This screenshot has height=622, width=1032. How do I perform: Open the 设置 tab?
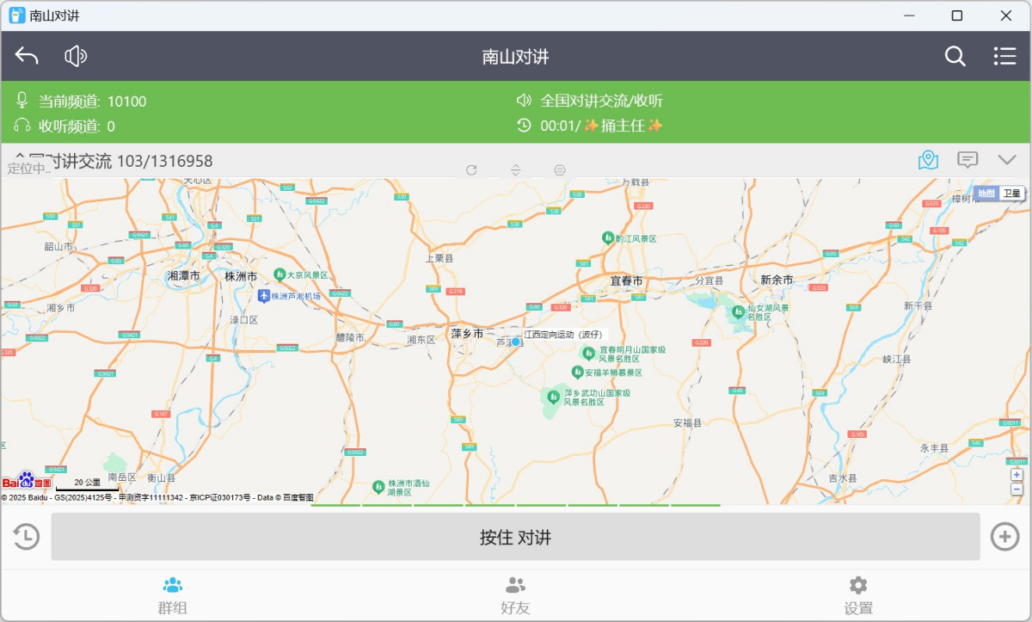click(x=858, y=595)
